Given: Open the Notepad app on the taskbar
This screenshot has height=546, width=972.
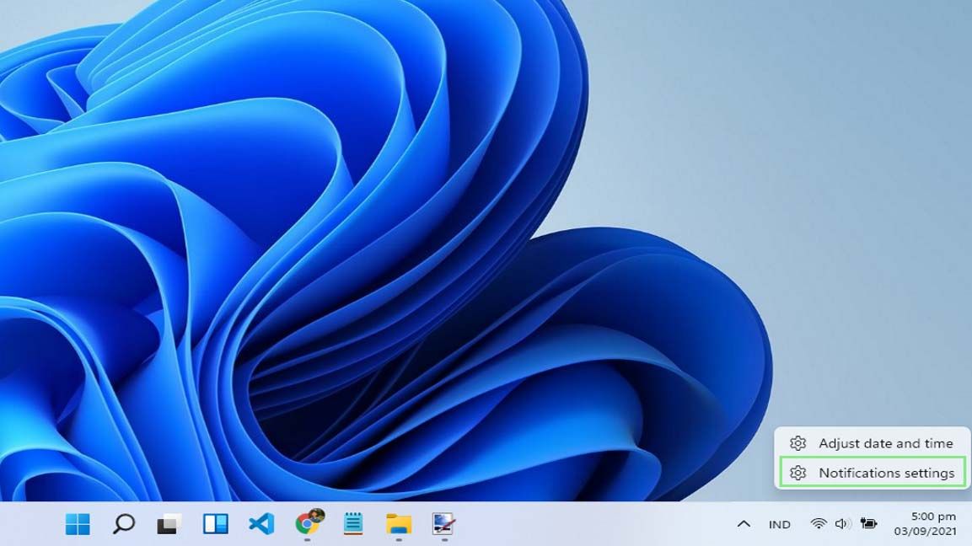Looking at the screenshot, I should 354,524.
